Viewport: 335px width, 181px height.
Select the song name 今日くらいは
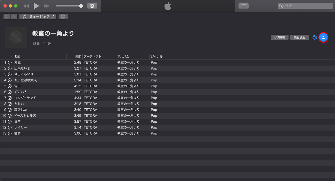(x=24, y=74)
